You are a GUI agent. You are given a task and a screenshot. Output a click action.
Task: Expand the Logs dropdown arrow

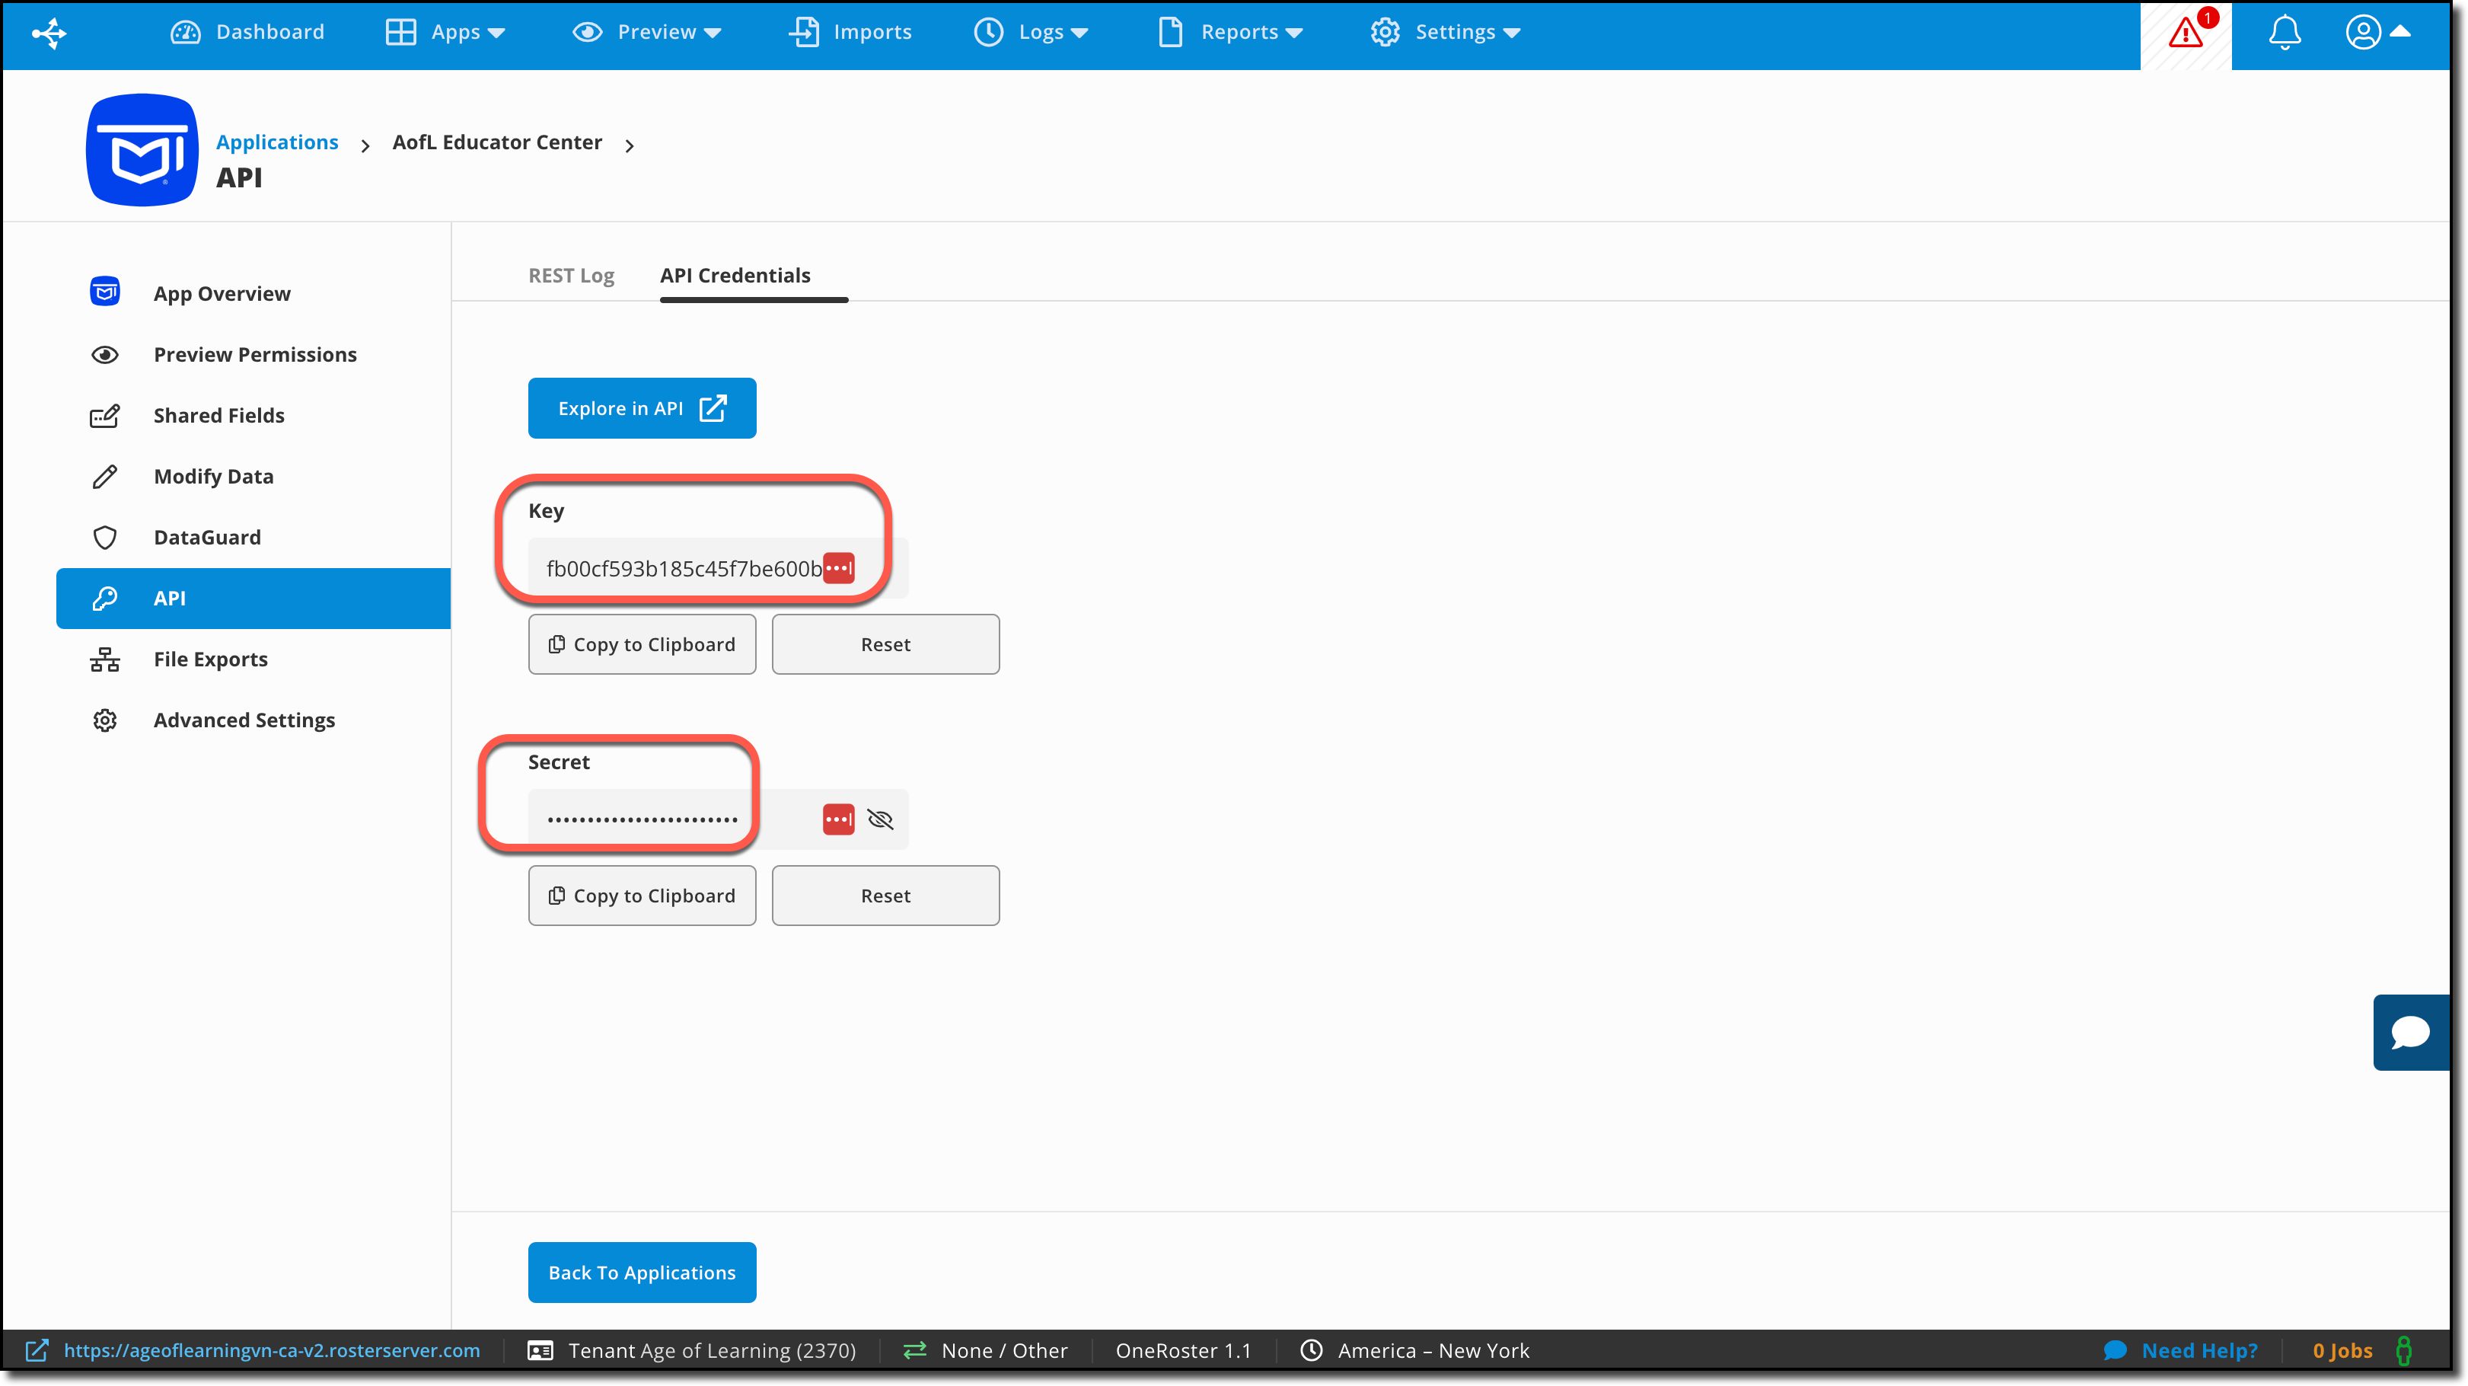[x=1079, y=34]
